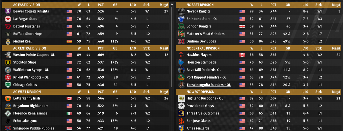
Task: Click the scroll up arrow on the scrollbar
Action: pyautogui.click(x=172, y=4)
